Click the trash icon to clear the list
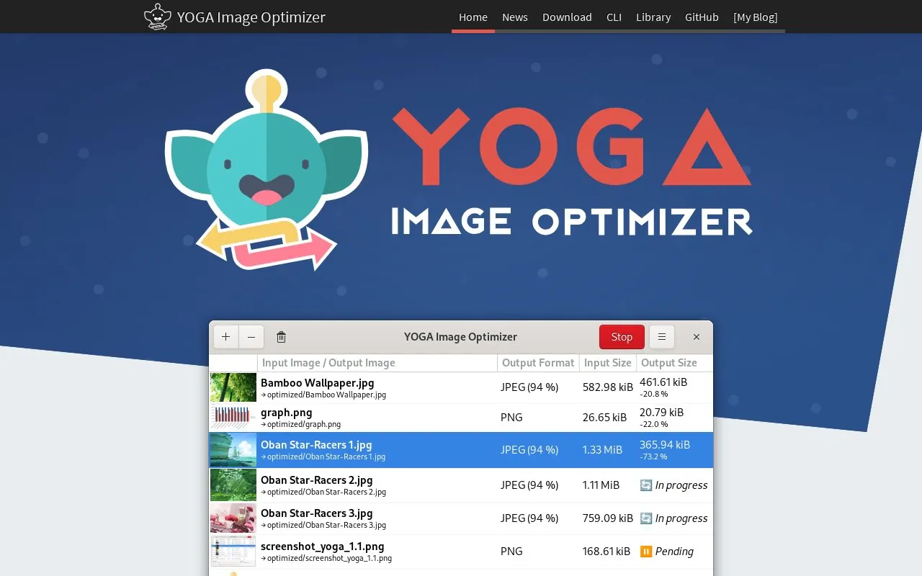Viewport: 922px width, 576px height. click(282, 337)
